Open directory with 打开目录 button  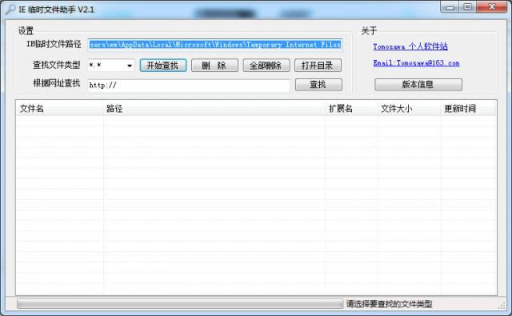[x=318, y=66]
